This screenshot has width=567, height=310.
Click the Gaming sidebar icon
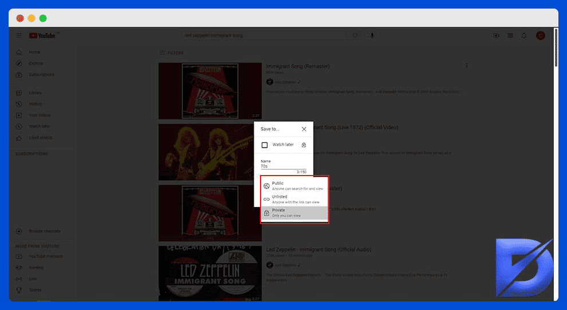click(19, 268)
